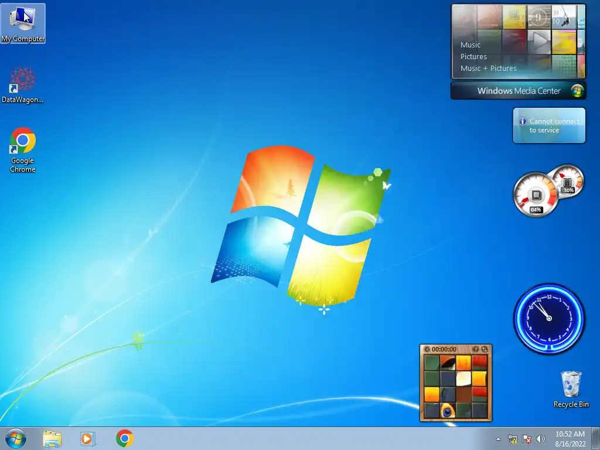The height and width of the screenshot is (450, 600).
Task: Show hidden tray icons arrow
Action: 498,439
